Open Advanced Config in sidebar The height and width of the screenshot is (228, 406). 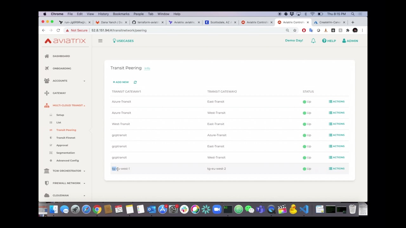67,161
